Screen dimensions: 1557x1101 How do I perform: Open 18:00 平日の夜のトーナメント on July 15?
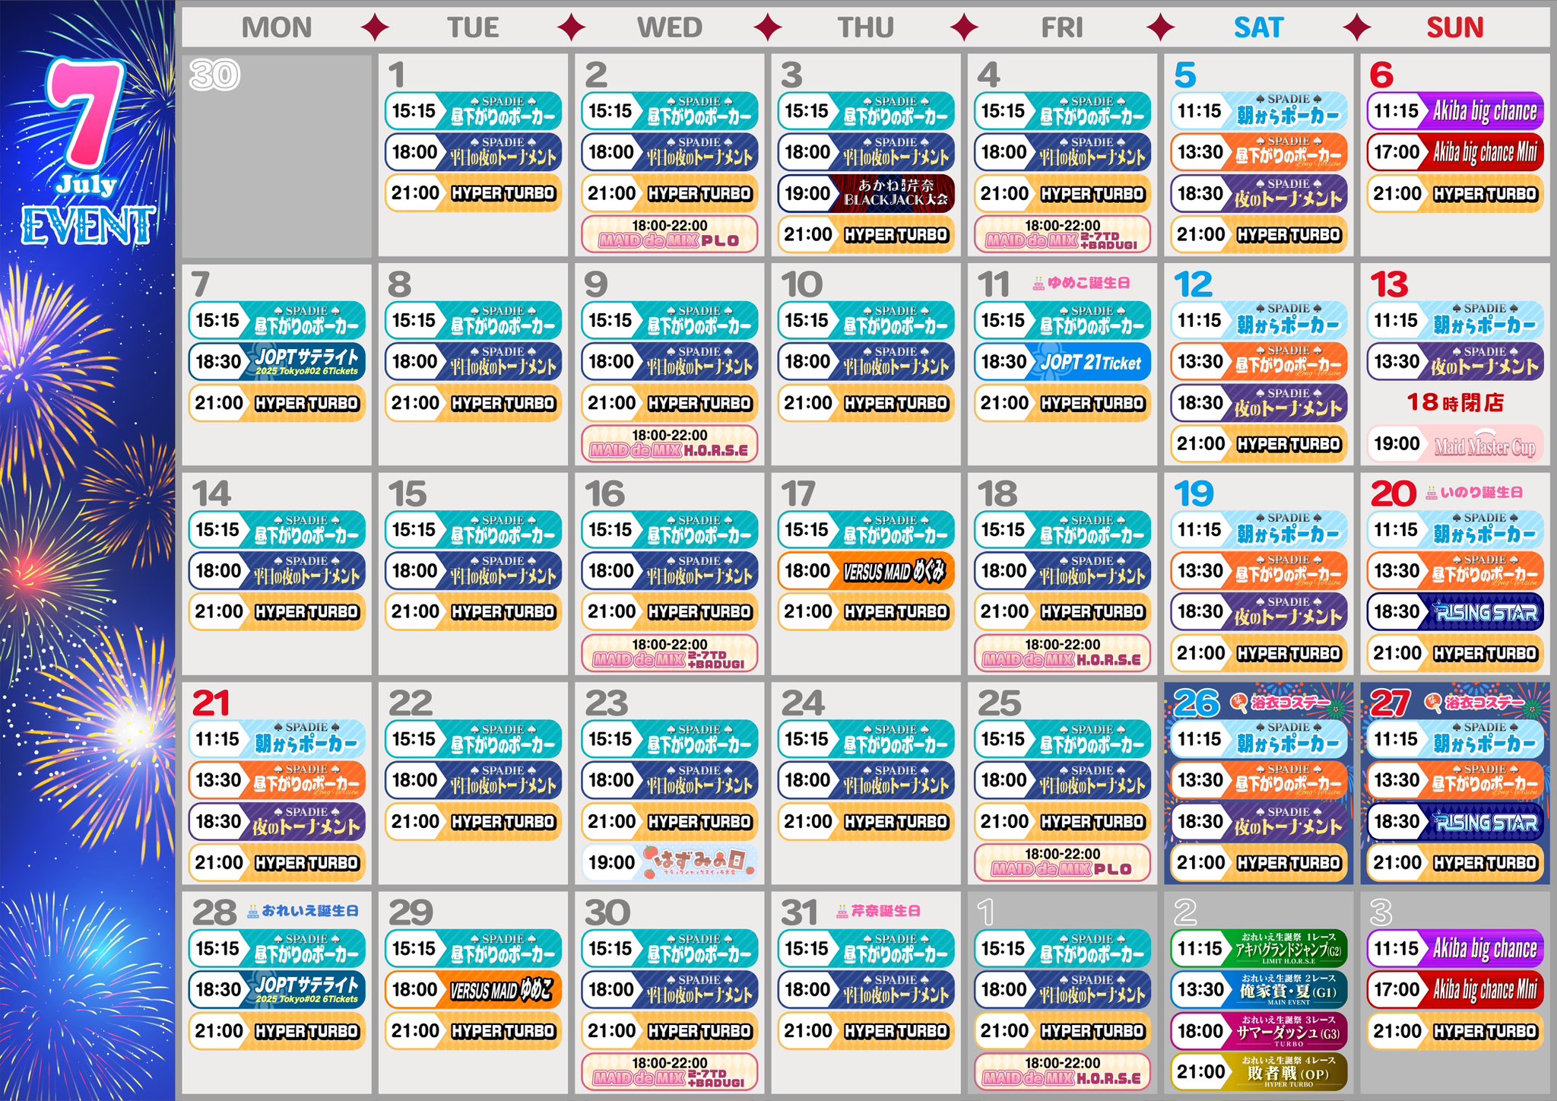pyautogui.click(x=473, y=571)
